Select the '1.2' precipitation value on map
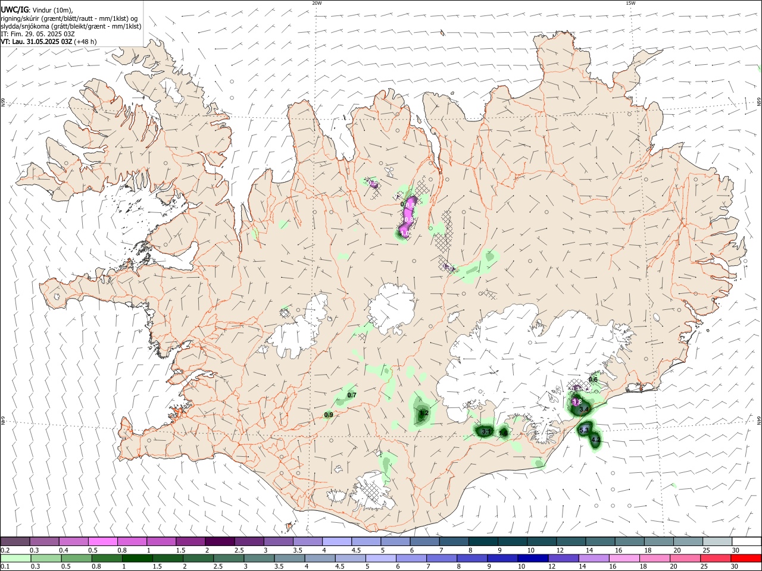 click(424, 413)
